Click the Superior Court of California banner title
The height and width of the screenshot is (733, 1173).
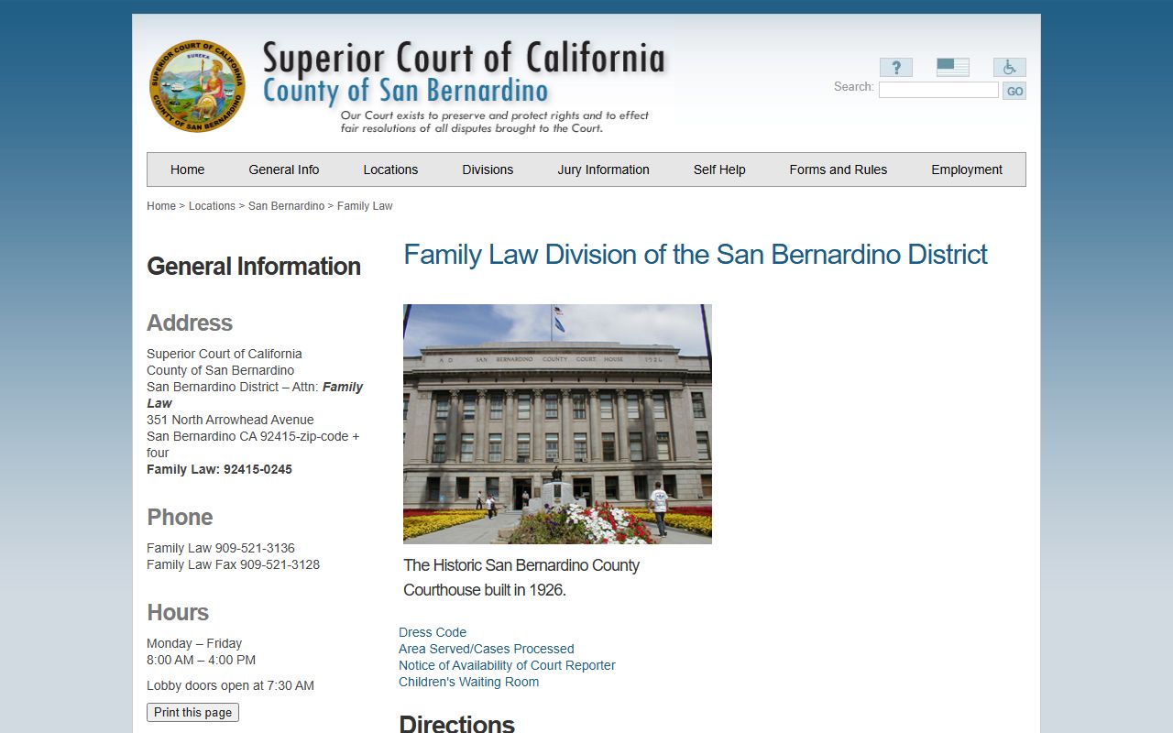coord(464,59)
